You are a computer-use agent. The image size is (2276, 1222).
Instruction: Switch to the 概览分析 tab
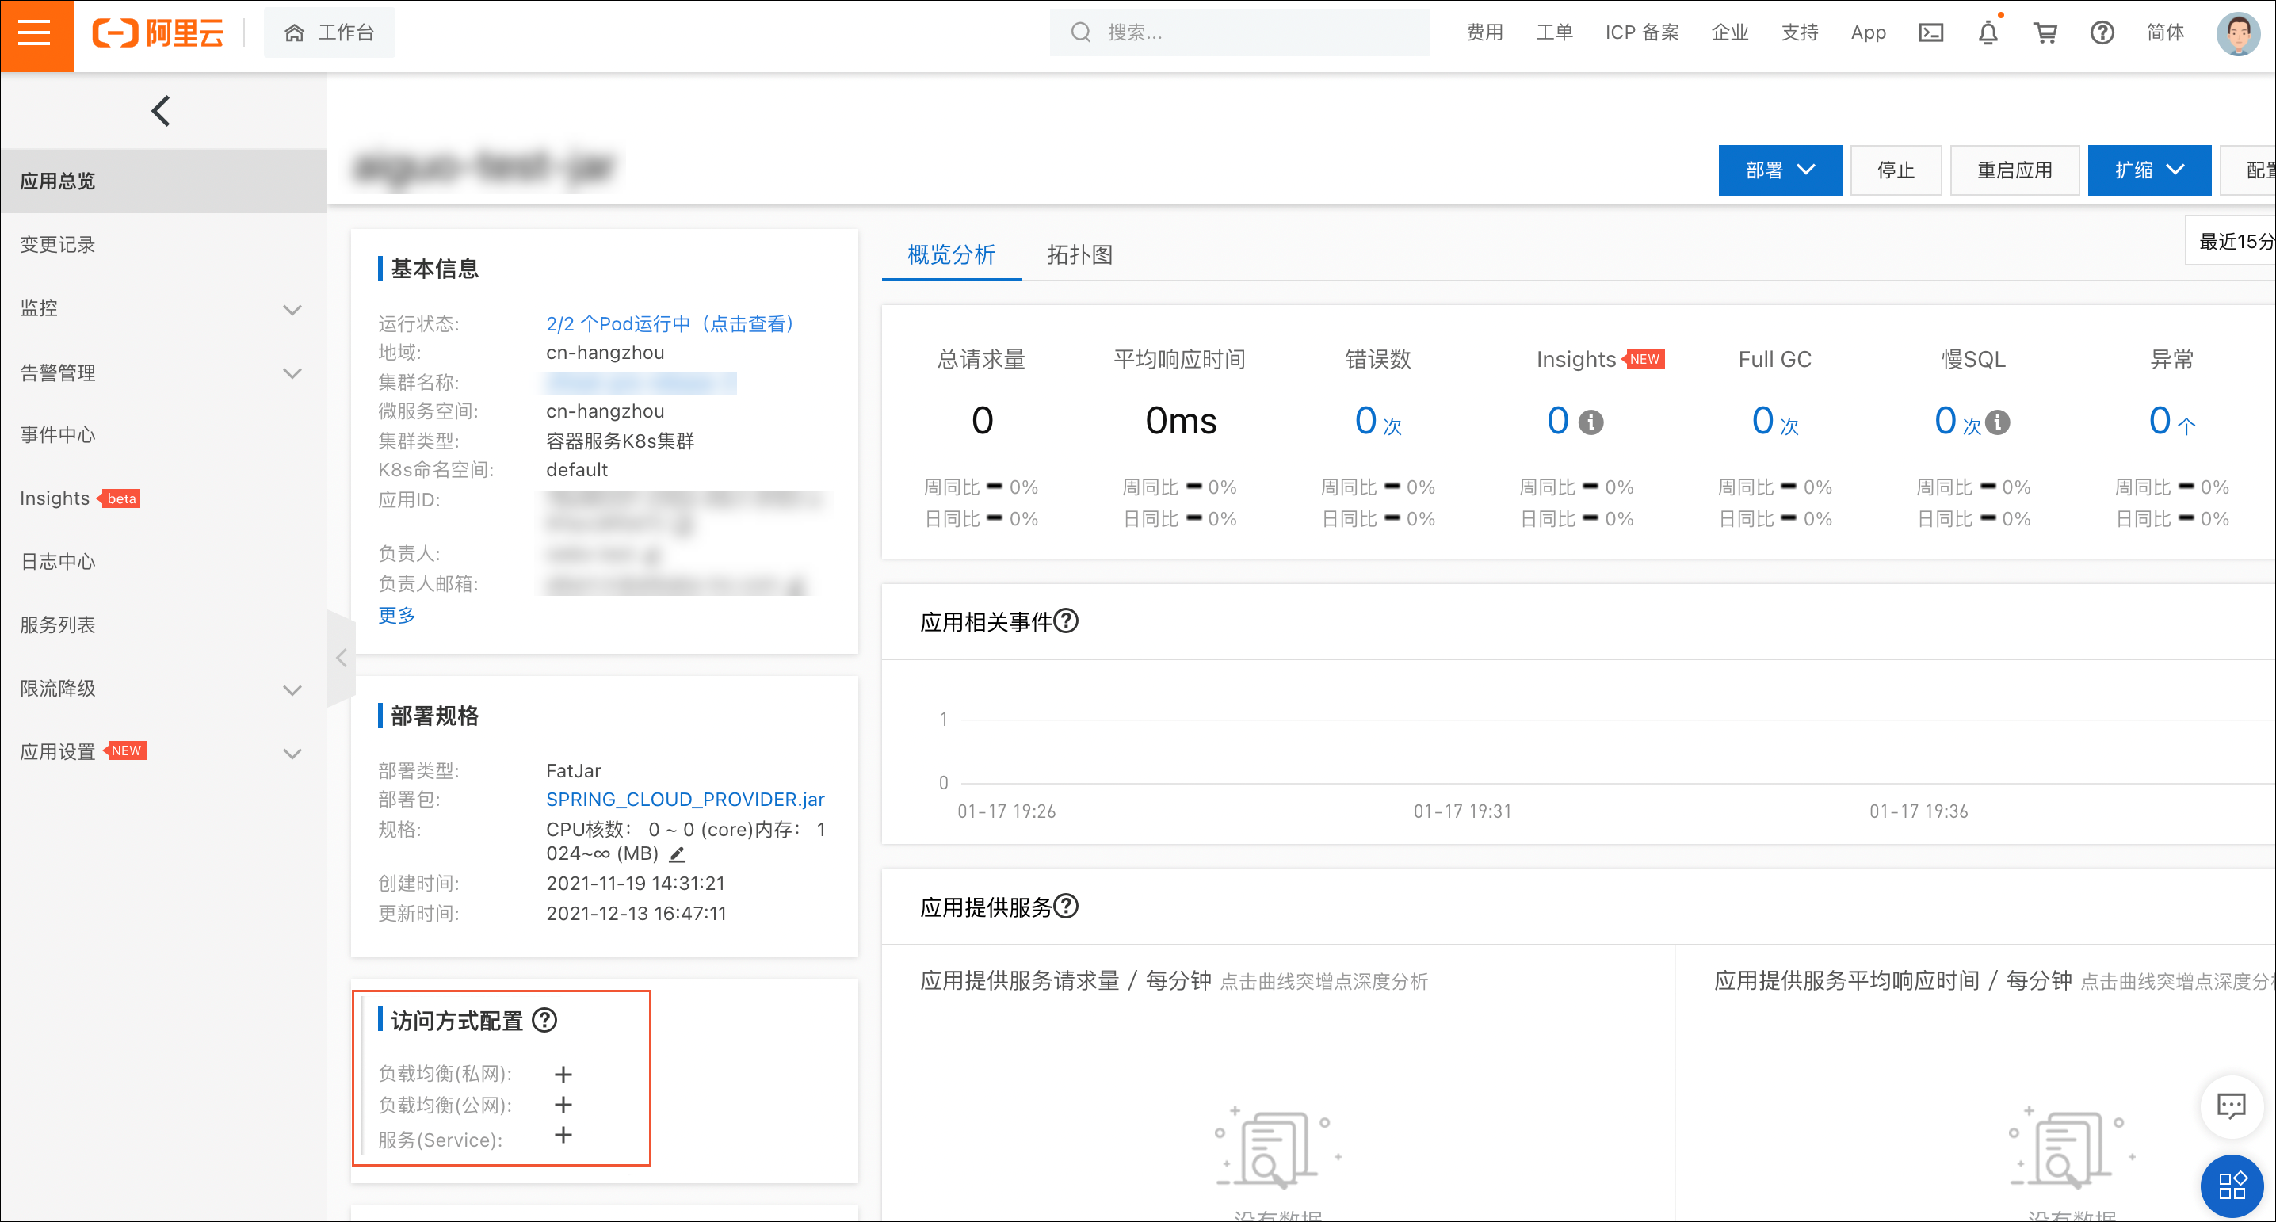tap(952, 254)
